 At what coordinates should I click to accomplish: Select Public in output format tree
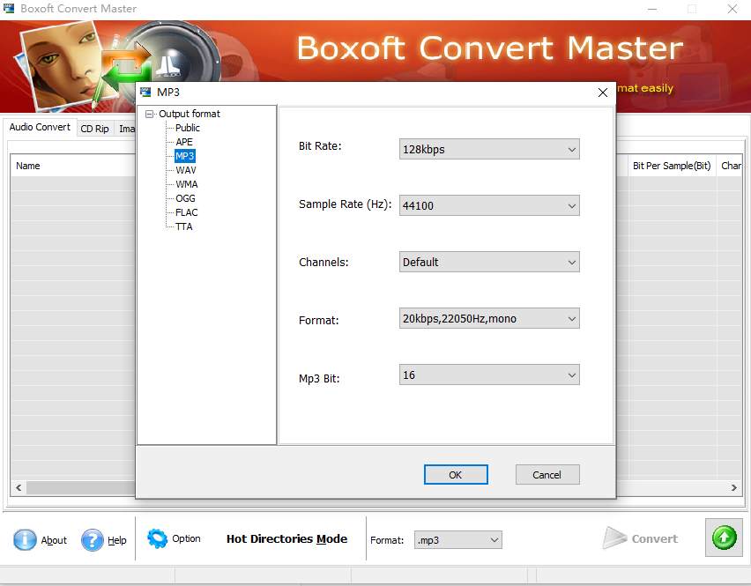187,128
